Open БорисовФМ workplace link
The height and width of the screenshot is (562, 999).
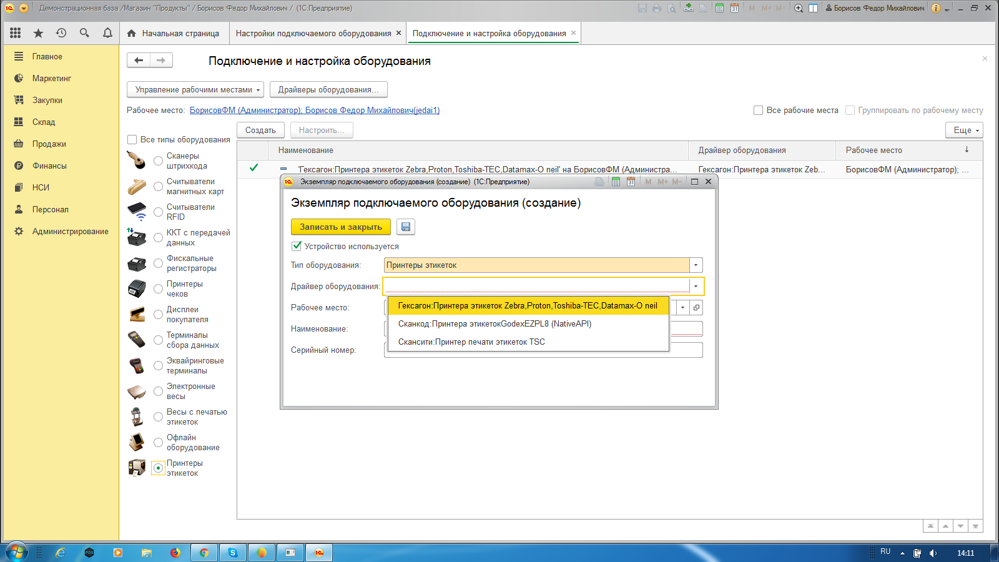(315, 110)
